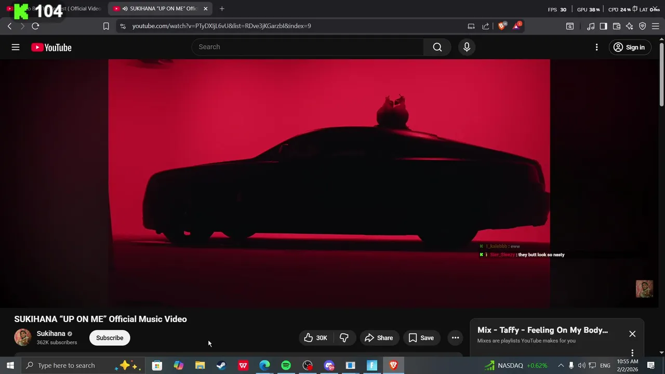This screenshot has height=374, width=665.
Task: Open Sukihana channel avatar
Action: [x=22, y=338]
